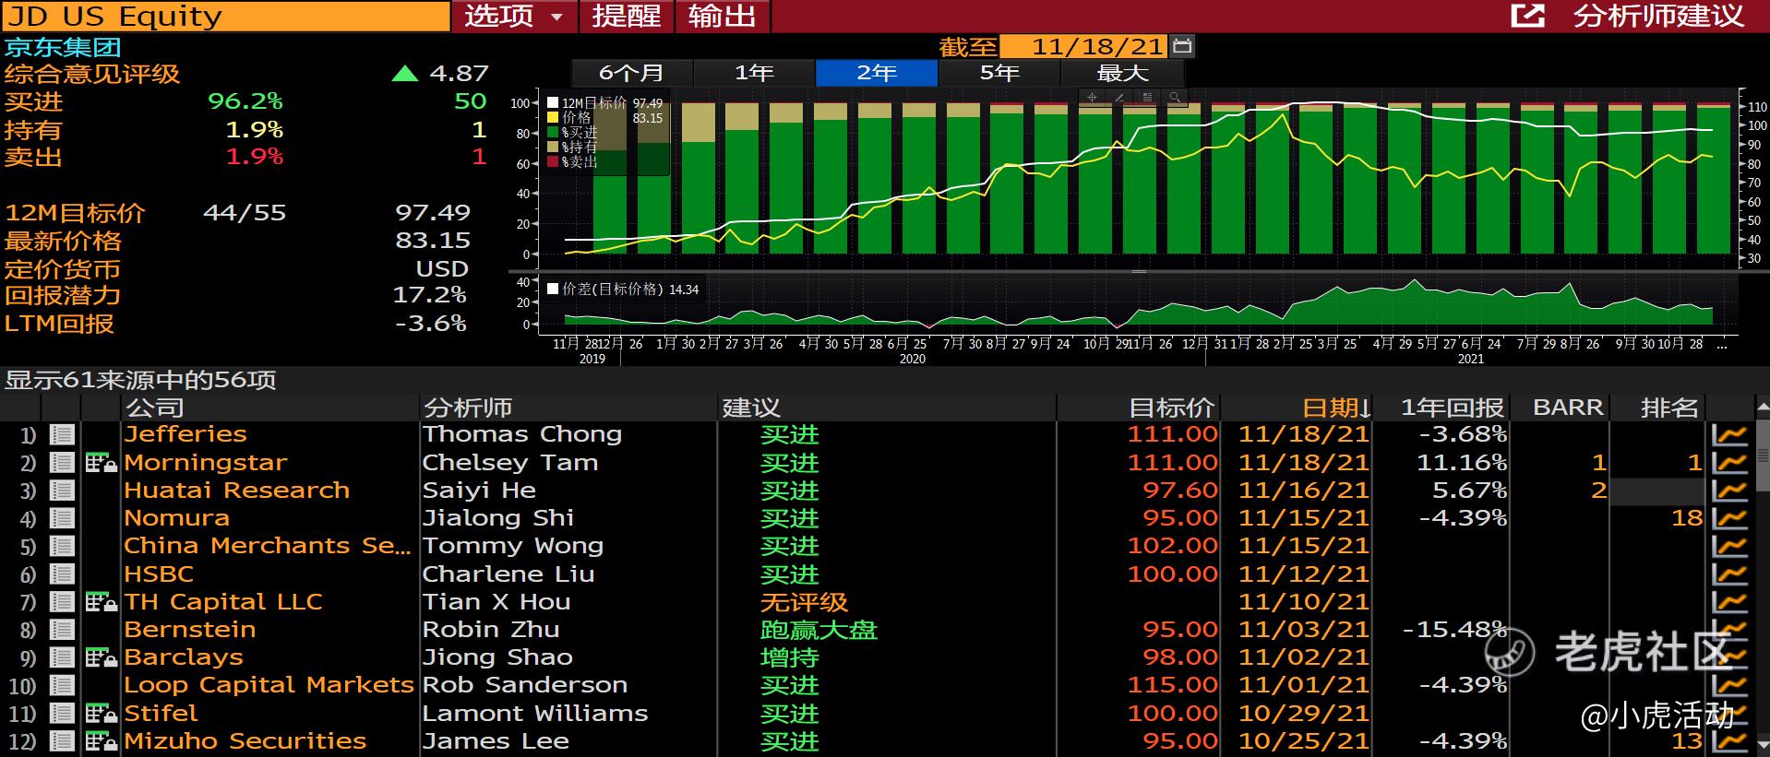Open the data table icon on the chart toolbar
Image resolution: width=1770 pixels, height=757 pixels.
click(1147, 97)
